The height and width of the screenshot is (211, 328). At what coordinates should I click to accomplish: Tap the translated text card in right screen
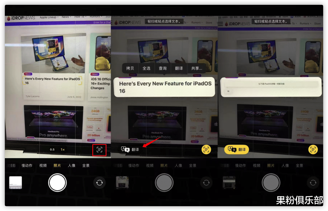271,87
